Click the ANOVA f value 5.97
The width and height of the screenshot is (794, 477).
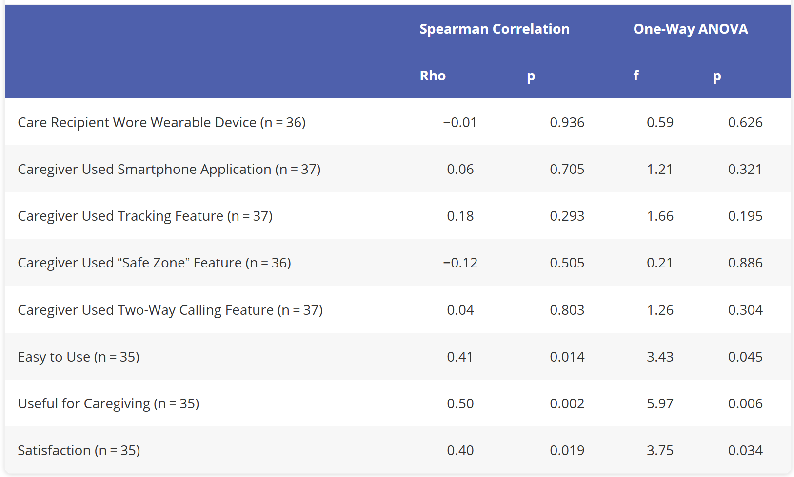(x=660, y=403)
